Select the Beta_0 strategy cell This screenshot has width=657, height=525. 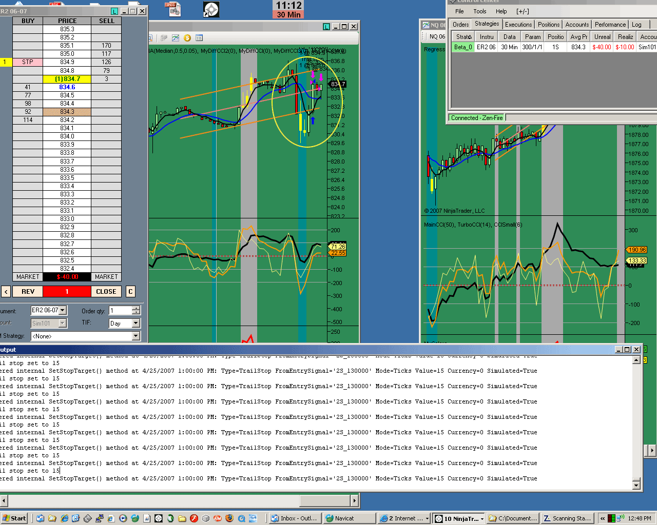pyautogui.click(x=463, y=47)
